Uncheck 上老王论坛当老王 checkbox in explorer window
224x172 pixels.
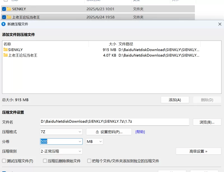4,17
